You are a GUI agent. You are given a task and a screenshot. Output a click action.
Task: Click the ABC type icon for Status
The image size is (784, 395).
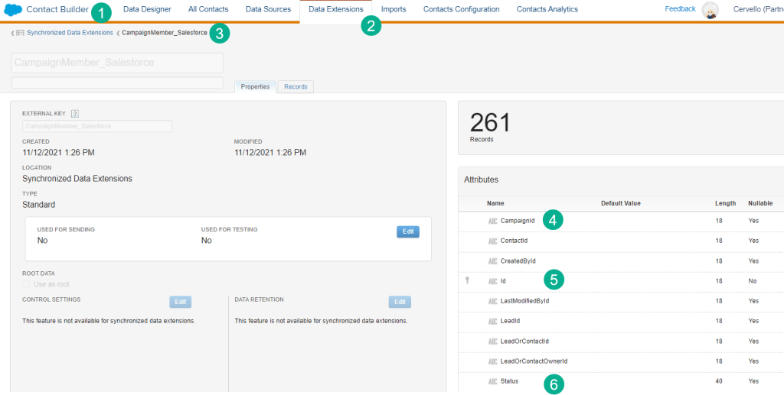point(492,380)
